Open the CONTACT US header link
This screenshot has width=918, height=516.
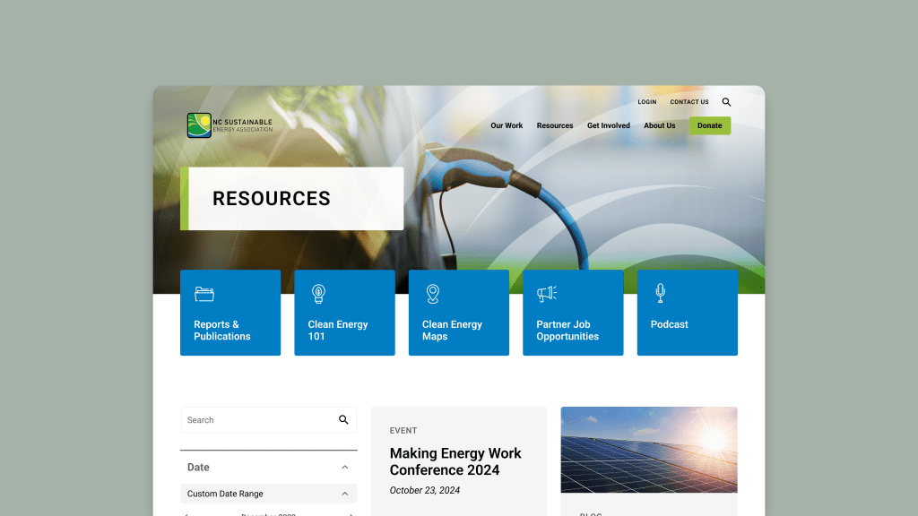point(689,102)
